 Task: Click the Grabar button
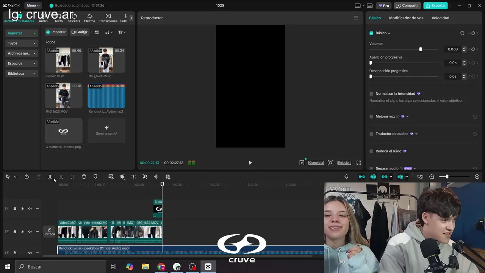click(x=80, y=32)
